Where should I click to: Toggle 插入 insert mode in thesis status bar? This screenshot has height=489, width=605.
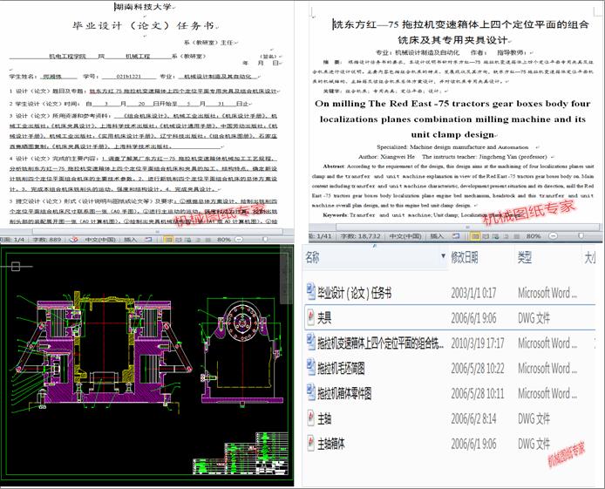click(x=437, y=236)
